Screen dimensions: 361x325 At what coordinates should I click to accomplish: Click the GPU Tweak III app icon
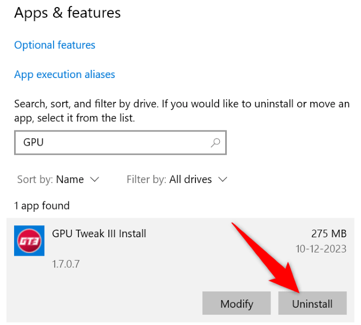(29, 241)
